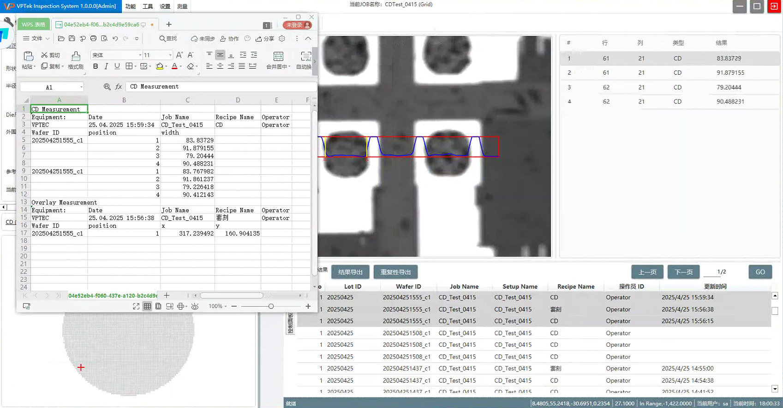Select result row with value 91.879155

[669, 73]
